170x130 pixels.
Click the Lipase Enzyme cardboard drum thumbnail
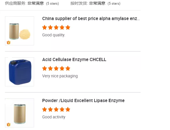tap(20, 113)
